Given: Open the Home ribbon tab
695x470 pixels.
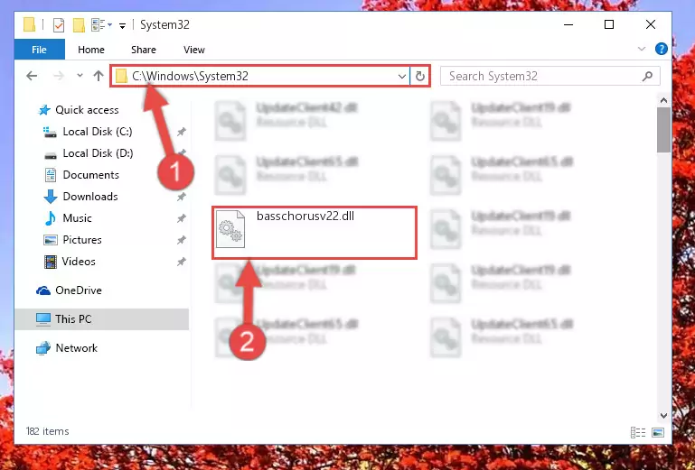Looking at the screenshot, I should pyautogui.click(x=91, y=50).
